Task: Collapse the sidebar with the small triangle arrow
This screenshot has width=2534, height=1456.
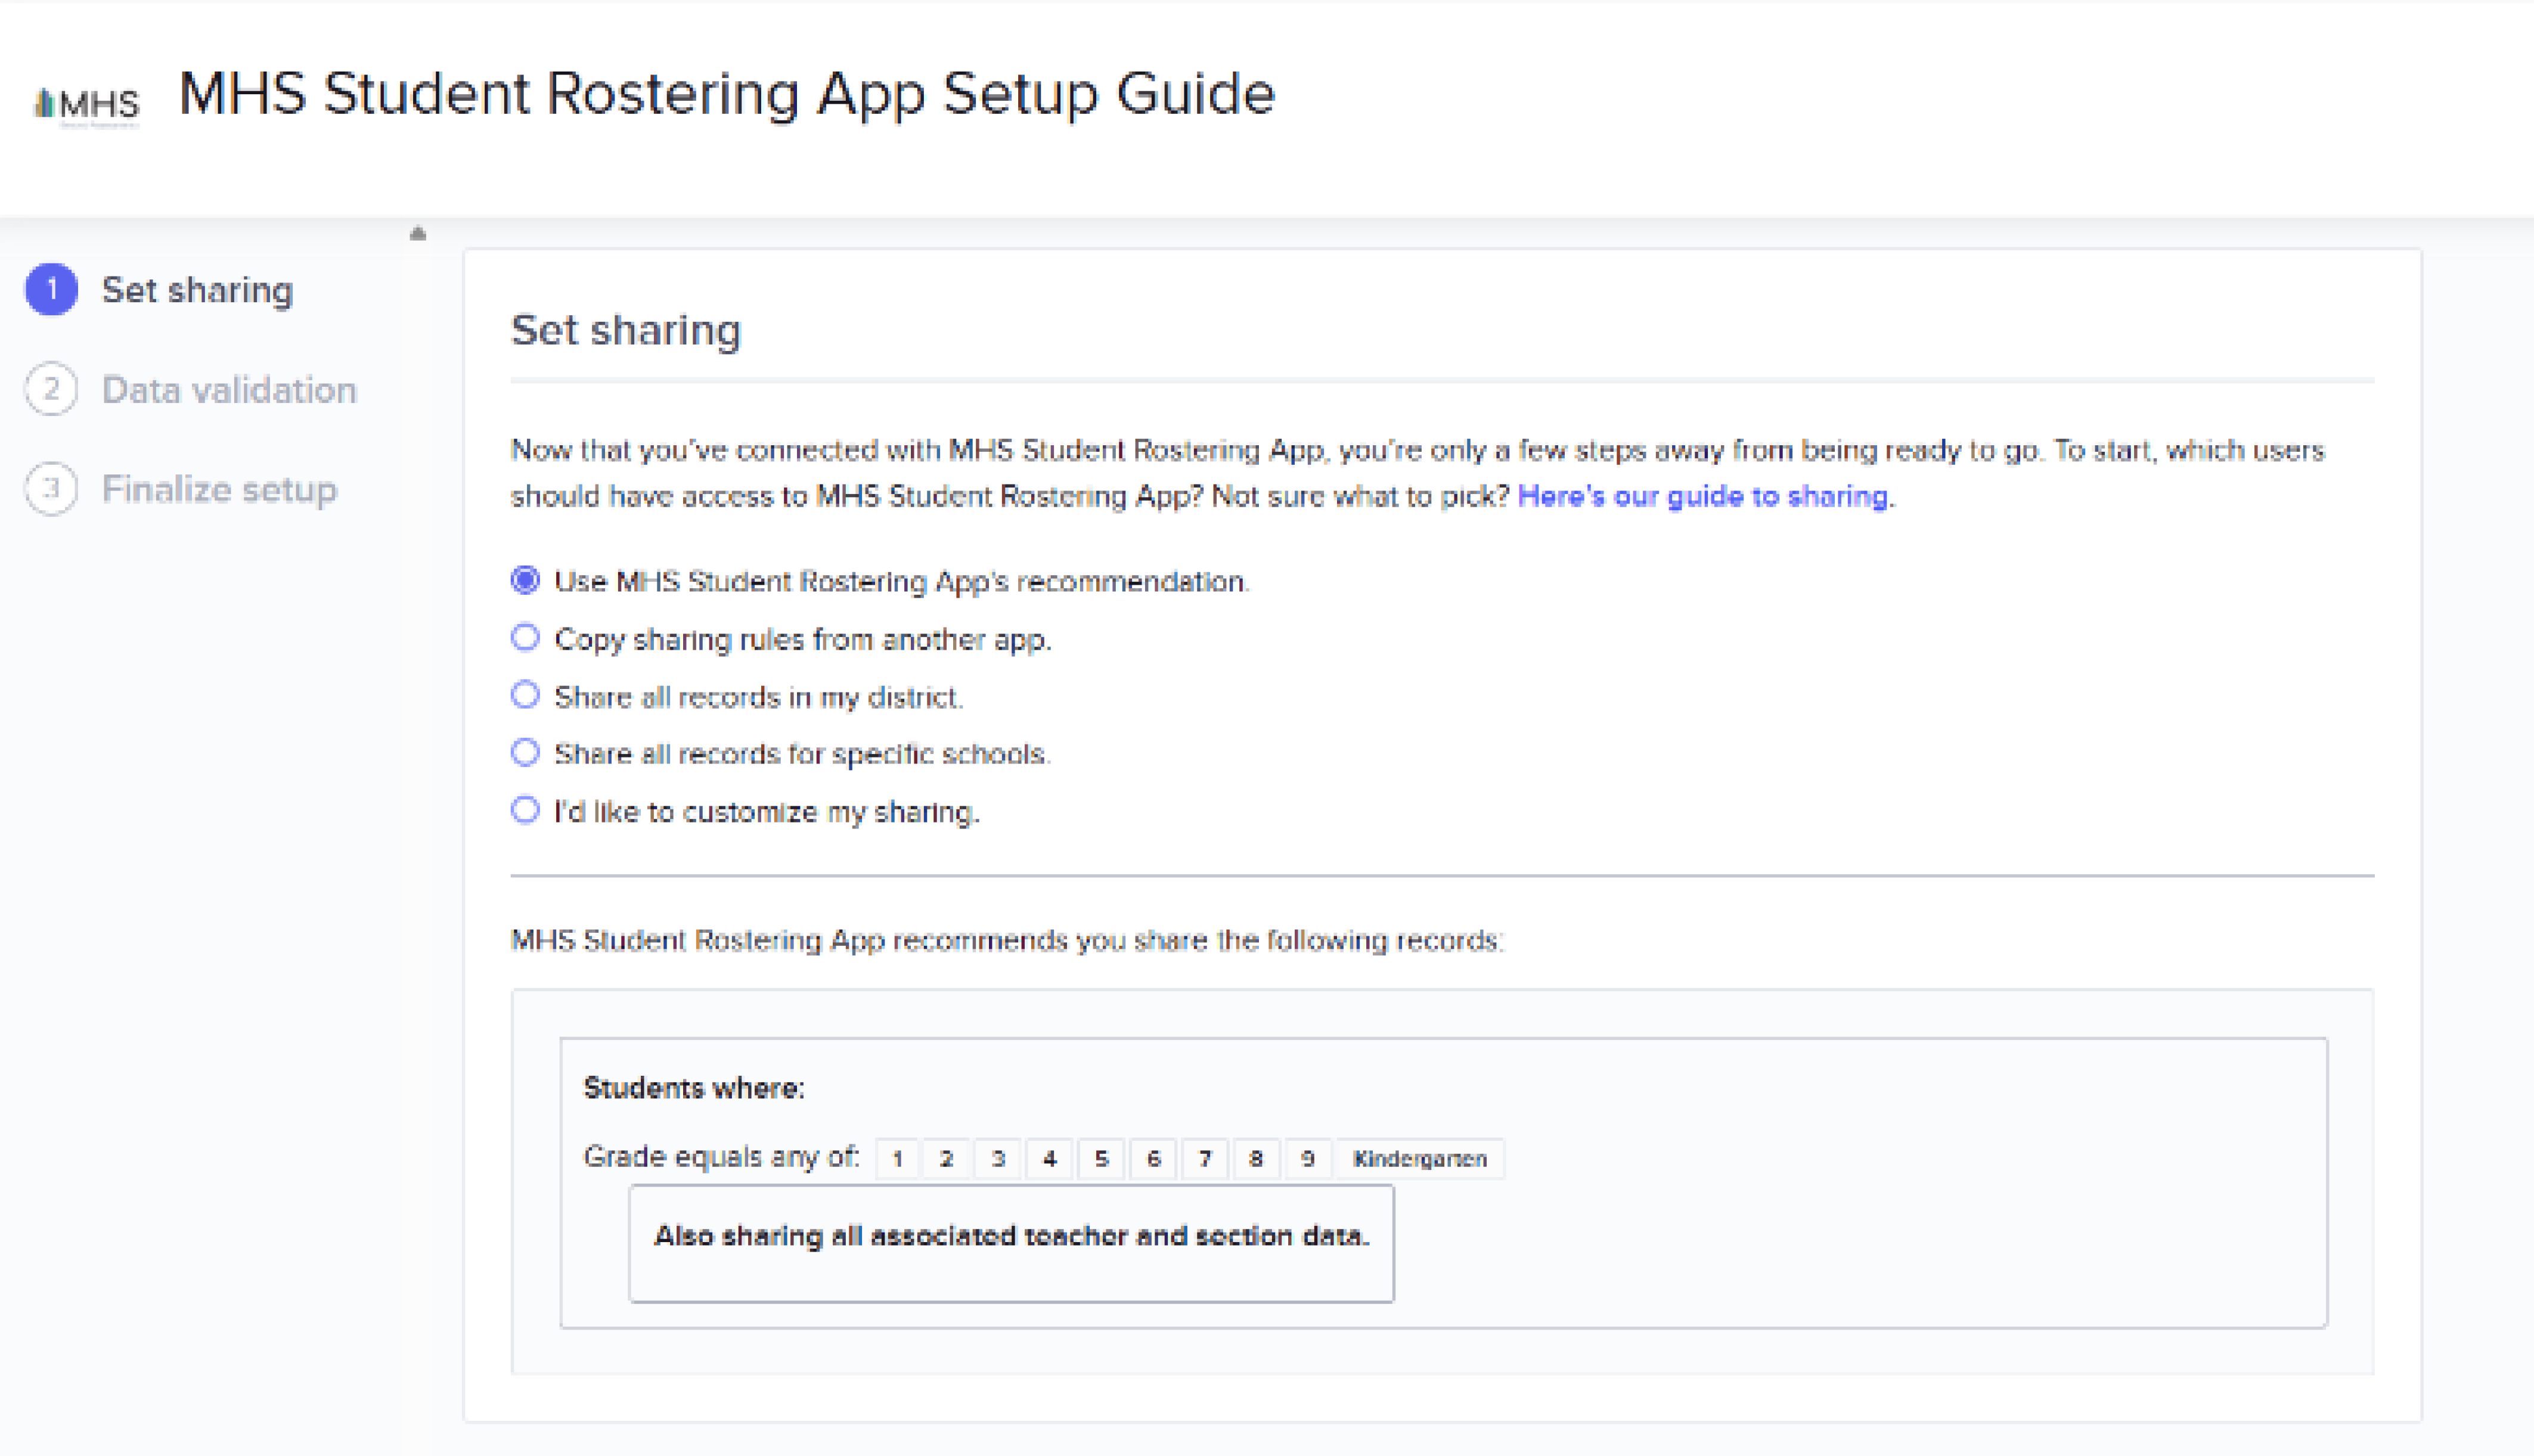Action: (418, 232)
